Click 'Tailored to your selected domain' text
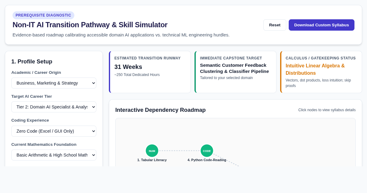Viewport: 367px width, 193px height. click(x=226, y=78)
